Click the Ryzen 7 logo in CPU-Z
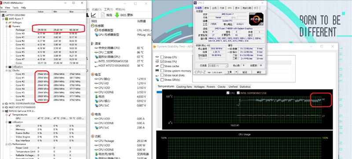Screen dimensions: 352x159 (x=257, y=19)
